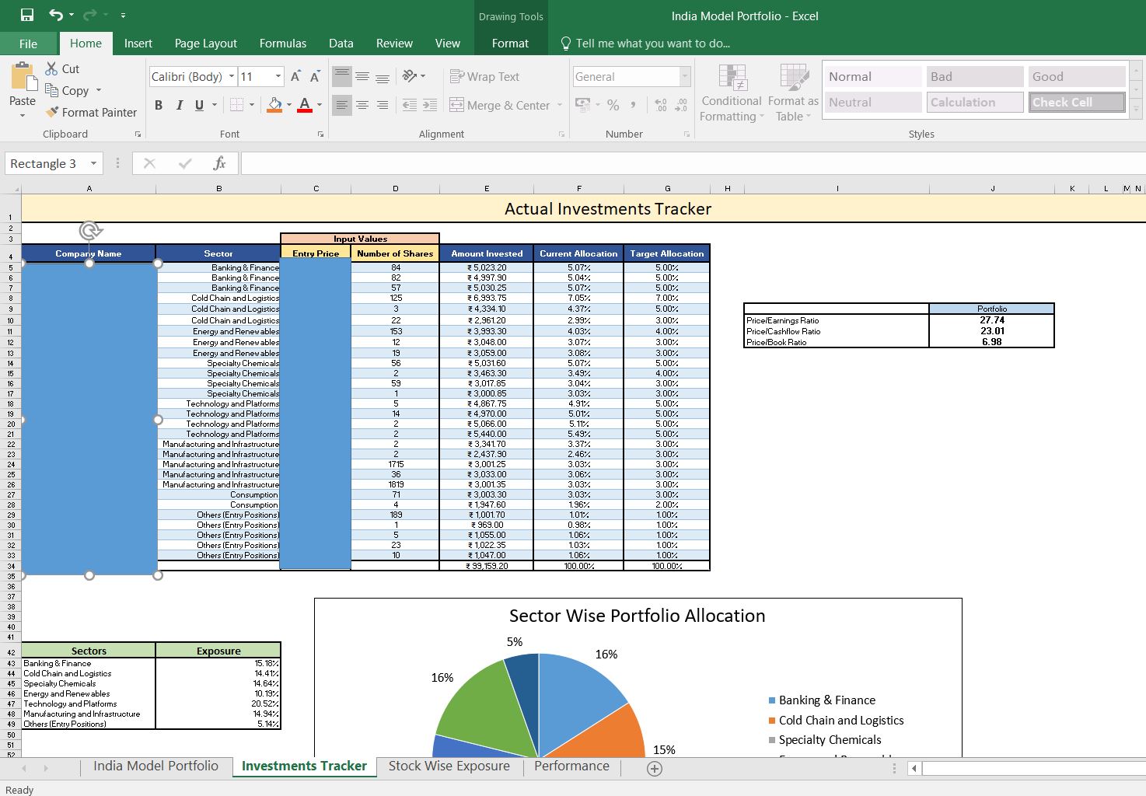
Task: Select the Performance sheet tab
Action: (x=571, y=766)
